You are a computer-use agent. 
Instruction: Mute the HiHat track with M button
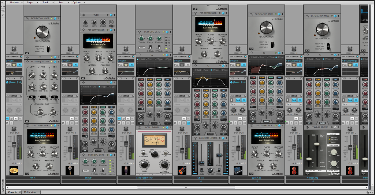pos(7,123)
